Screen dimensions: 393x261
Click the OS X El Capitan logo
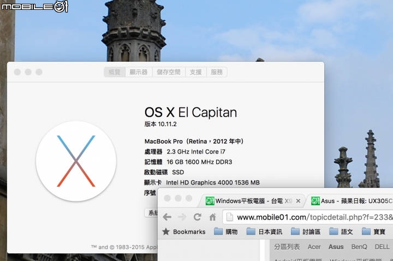tap(76, 161)
